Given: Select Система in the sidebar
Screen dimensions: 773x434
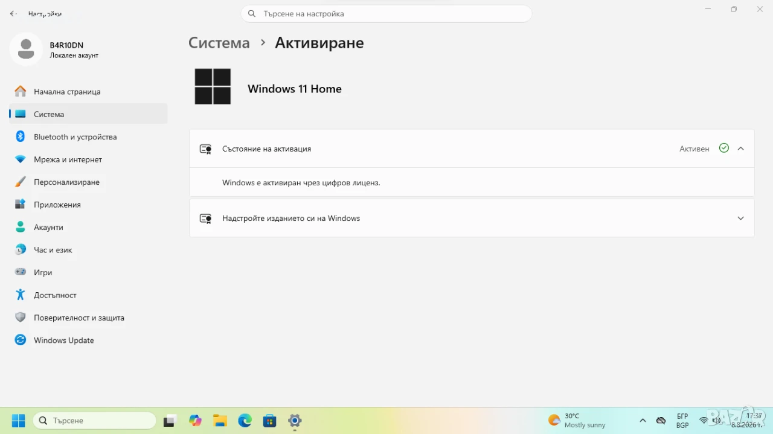Looking at the screenshot, I should [x=88, y=114].
